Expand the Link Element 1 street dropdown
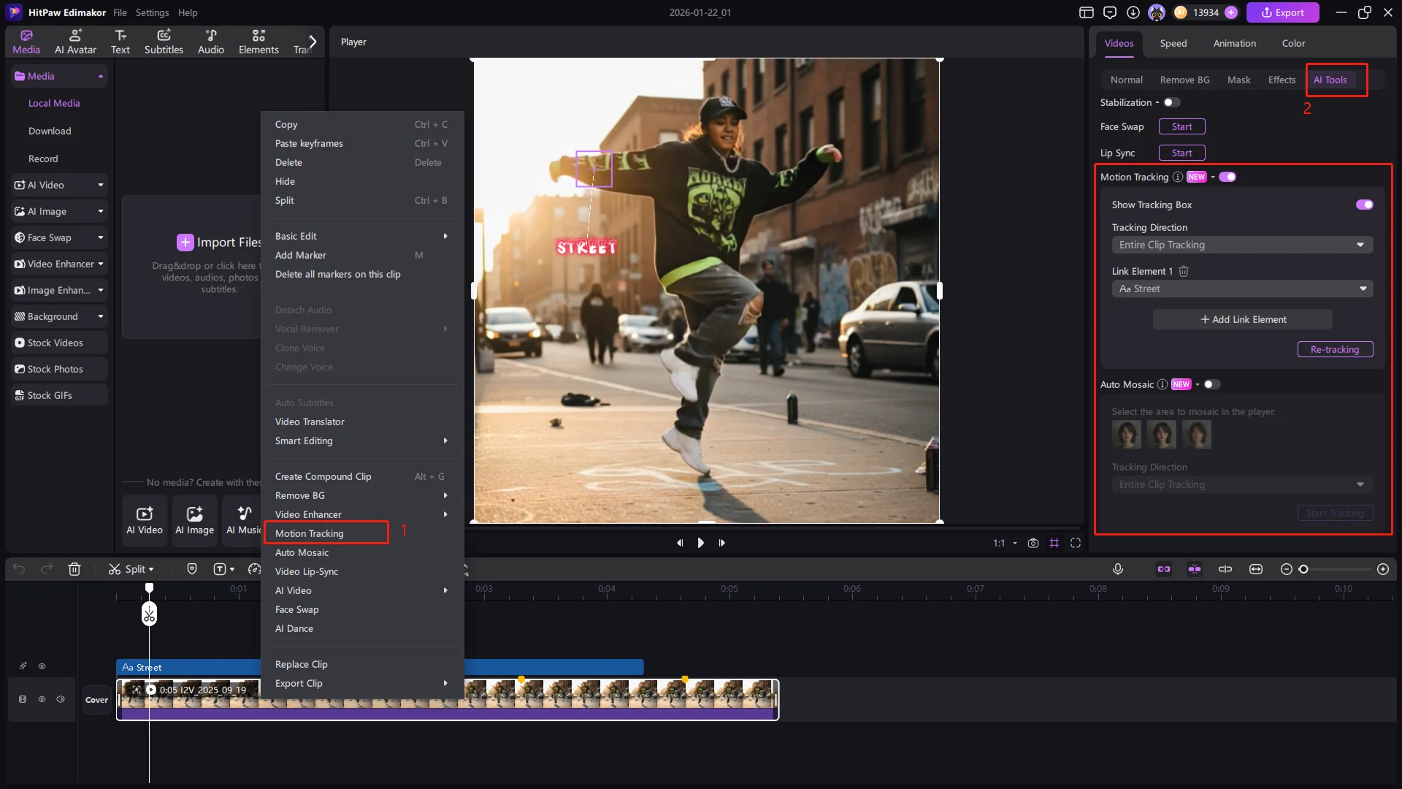 click(1241, 289)
